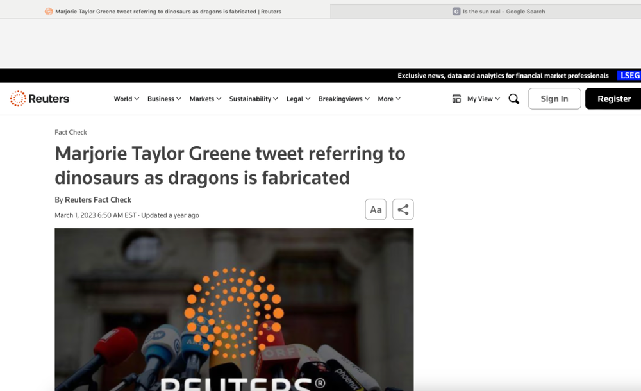Click the Sign In button
Screen dimensions: 641x391
click(554, 99)
